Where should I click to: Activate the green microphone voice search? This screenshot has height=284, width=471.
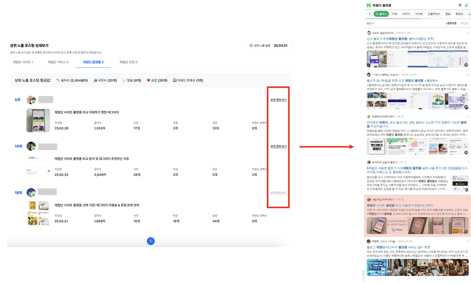[x=466, y=5]
